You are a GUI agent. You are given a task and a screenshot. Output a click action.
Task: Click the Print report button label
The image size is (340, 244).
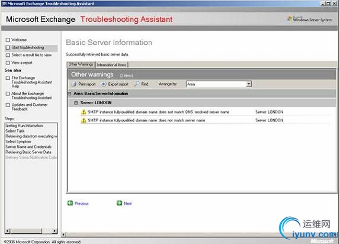87,84
